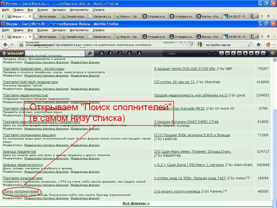Open Закладки menu in the front window

pyautogui.click(x=59, y=30)
